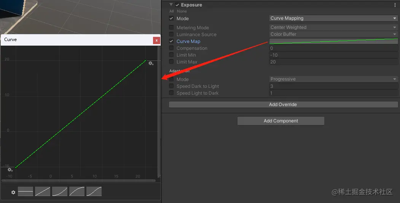Image resolution: width=400 pixels, height=203 pixels.
Task: Toggle the Curve Map override checkbox
Action: [171, 41]
